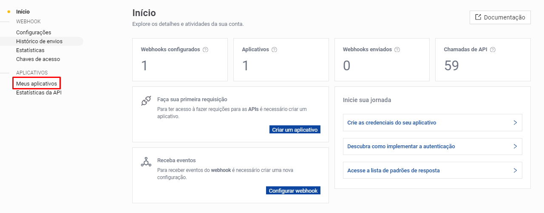Viewport: 544px width, 213px height.
Task: Click help icon beside Webhooks enviados
Action: pyautogui.click(x=397, y=50)
